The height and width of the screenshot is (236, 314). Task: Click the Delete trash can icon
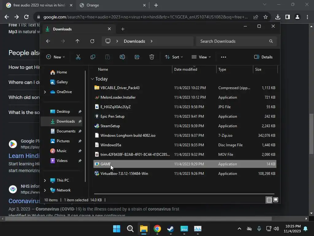tap(152, 57)
